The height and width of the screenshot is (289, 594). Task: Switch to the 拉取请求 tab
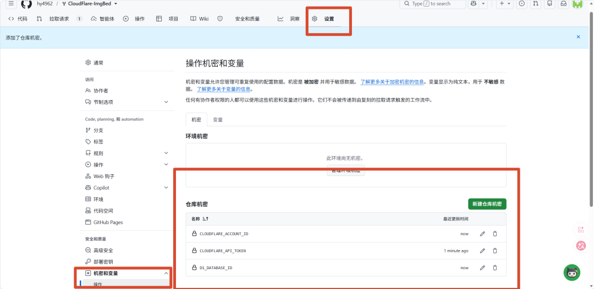tap(59, 19)
